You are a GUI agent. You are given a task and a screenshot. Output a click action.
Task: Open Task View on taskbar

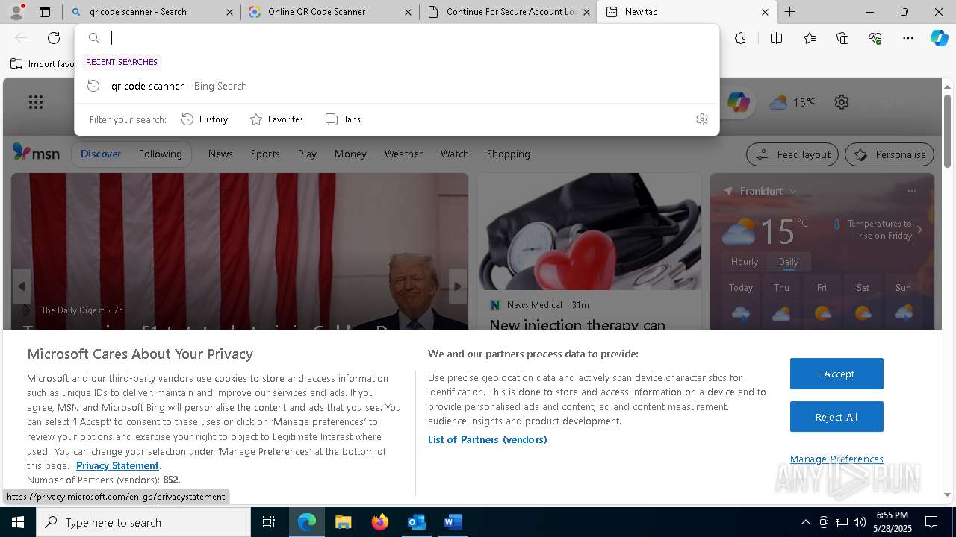(x=269, y=522)
